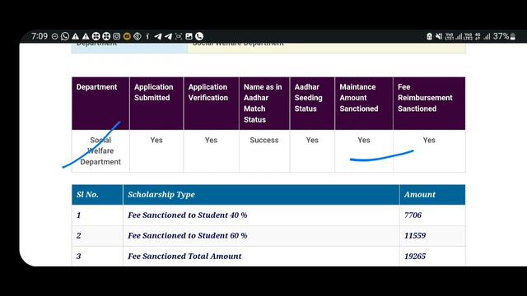This screenshot has height=296, width=527.
Task: Select serial number 2 cell
Action: tap(97, 236)
